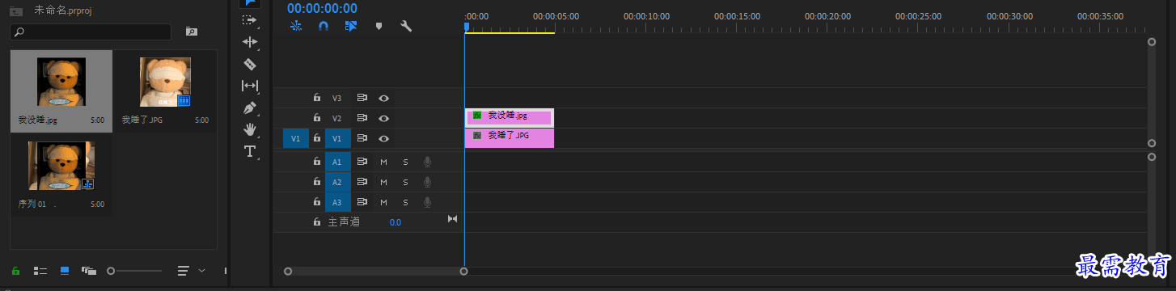1176x291 pixels.
Task: Toggle project read-only green lock
Action: point(15,270)
